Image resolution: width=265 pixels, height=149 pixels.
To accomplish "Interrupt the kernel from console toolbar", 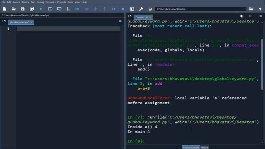I will (250, 16).
